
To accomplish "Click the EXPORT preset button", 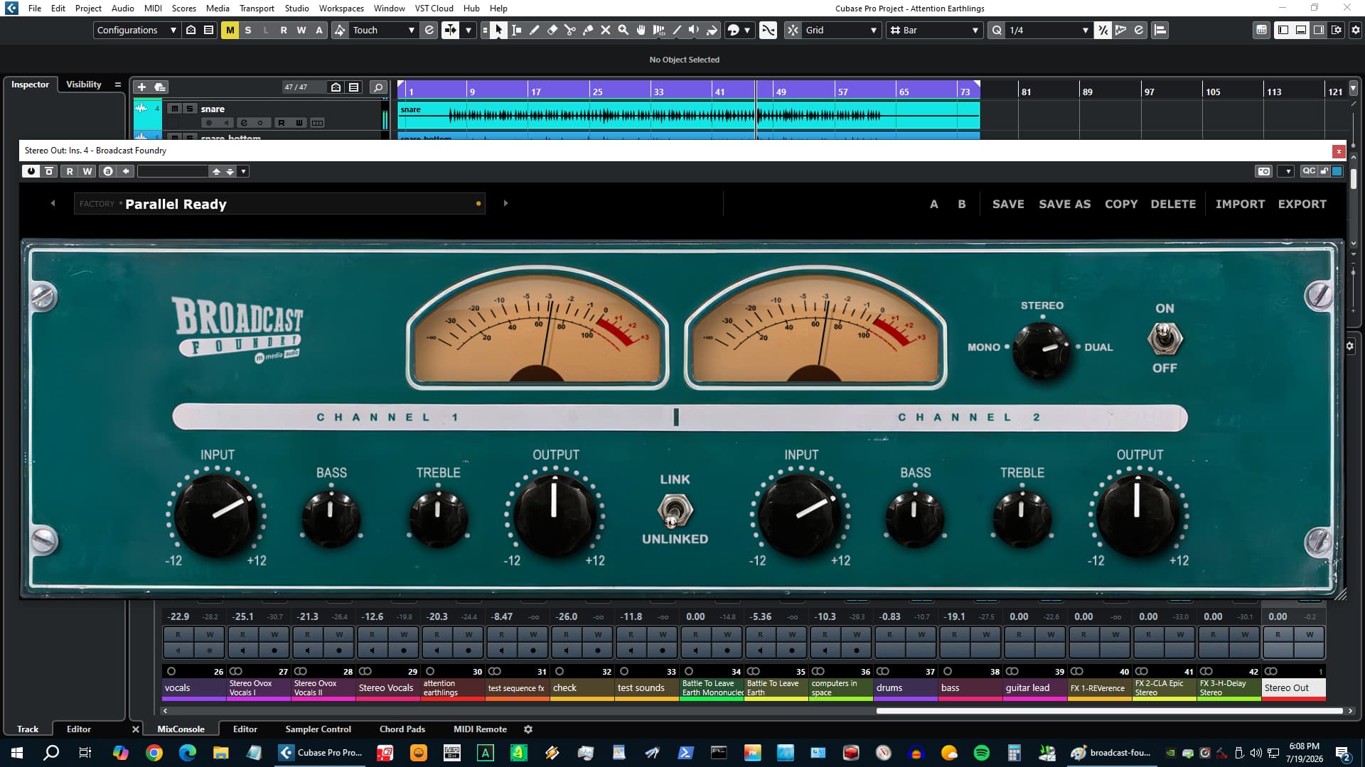I will [1302, 204].
